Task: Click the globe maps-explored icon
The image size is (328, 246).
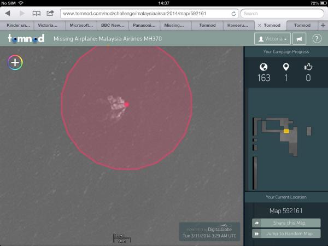Action: coord(263,67)
